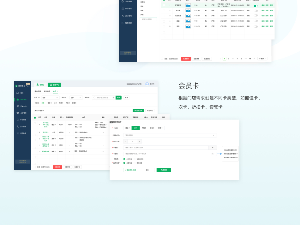Click the plus stepper for 项目次数
Image resolution: width=300 pixels, height=225 pixels.
140,141
